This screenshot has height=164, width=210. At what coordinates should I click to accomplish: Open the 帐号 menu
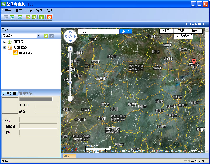[8, 11]
